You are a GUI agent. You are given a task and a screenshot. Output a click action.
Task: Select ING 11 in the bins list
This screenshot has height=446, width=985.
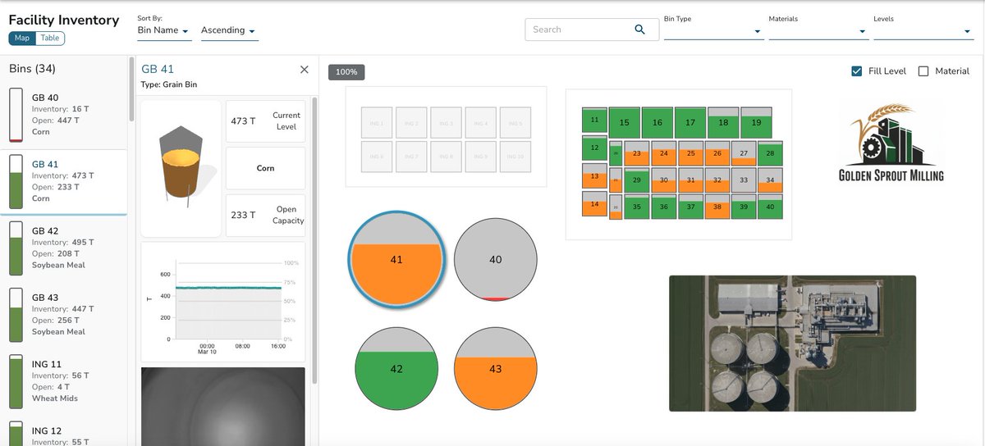(63, 382)
